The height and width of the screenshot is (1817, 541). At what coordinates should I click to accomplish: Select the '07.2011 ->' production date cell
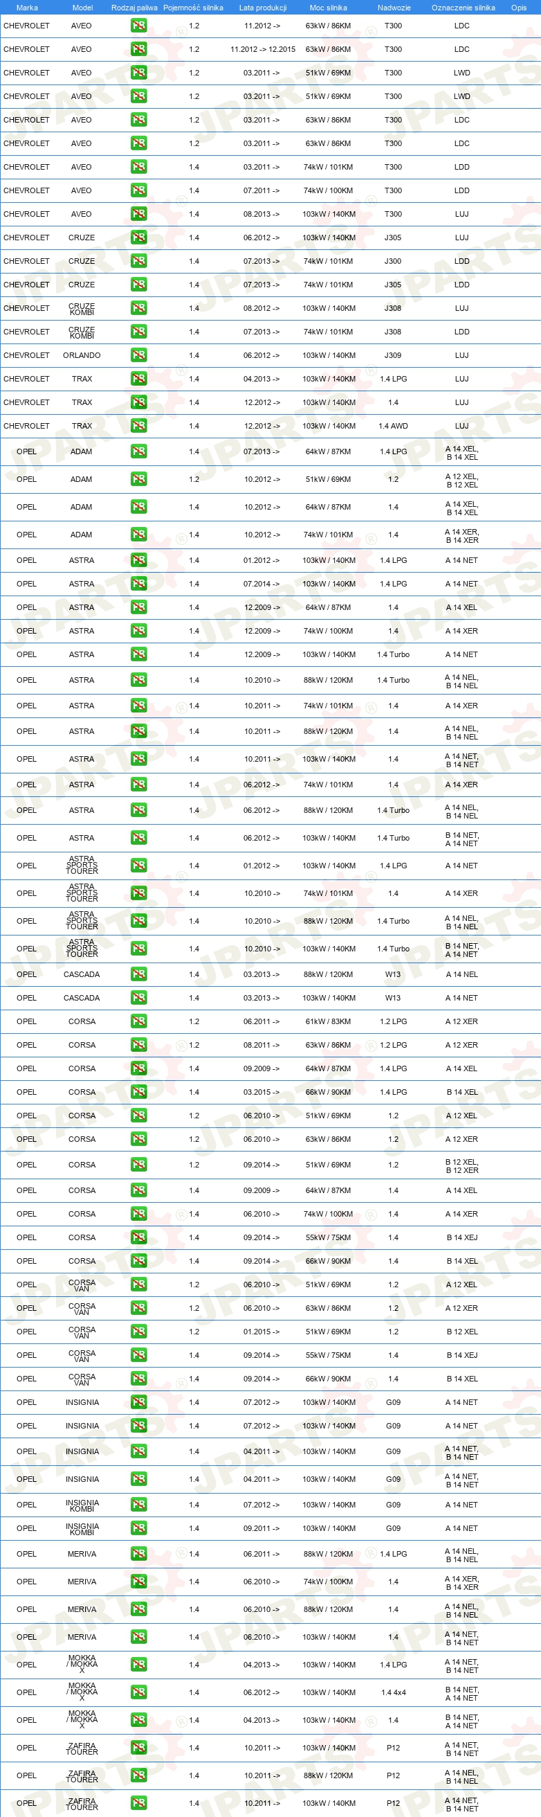(262, 190)
